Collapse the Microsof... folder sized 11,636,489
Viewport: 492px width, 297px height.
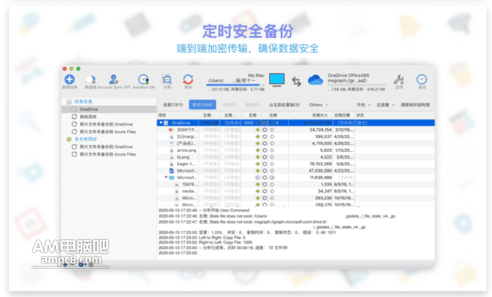point(166,177)
